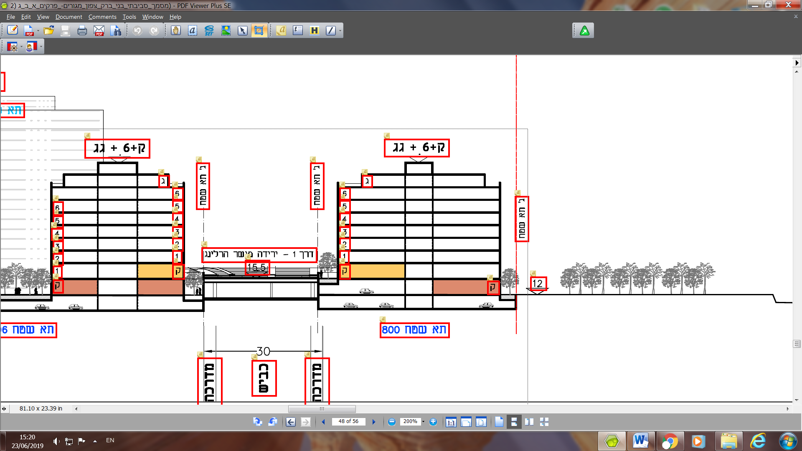The height and width of the screenshot is (451, 802).
Task: Toggle the Crop tool
Action: click(259, 30)
